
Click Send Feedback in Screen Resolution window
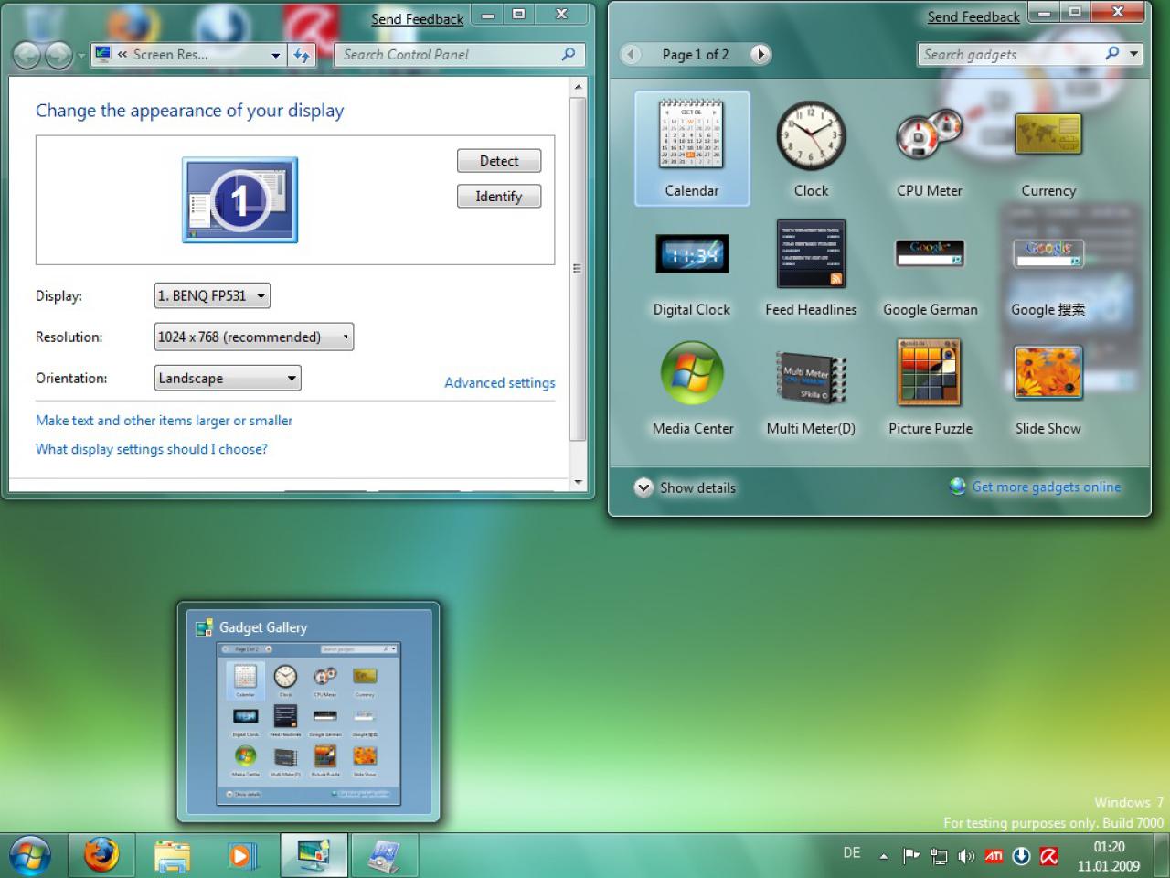tap(417, 18)
